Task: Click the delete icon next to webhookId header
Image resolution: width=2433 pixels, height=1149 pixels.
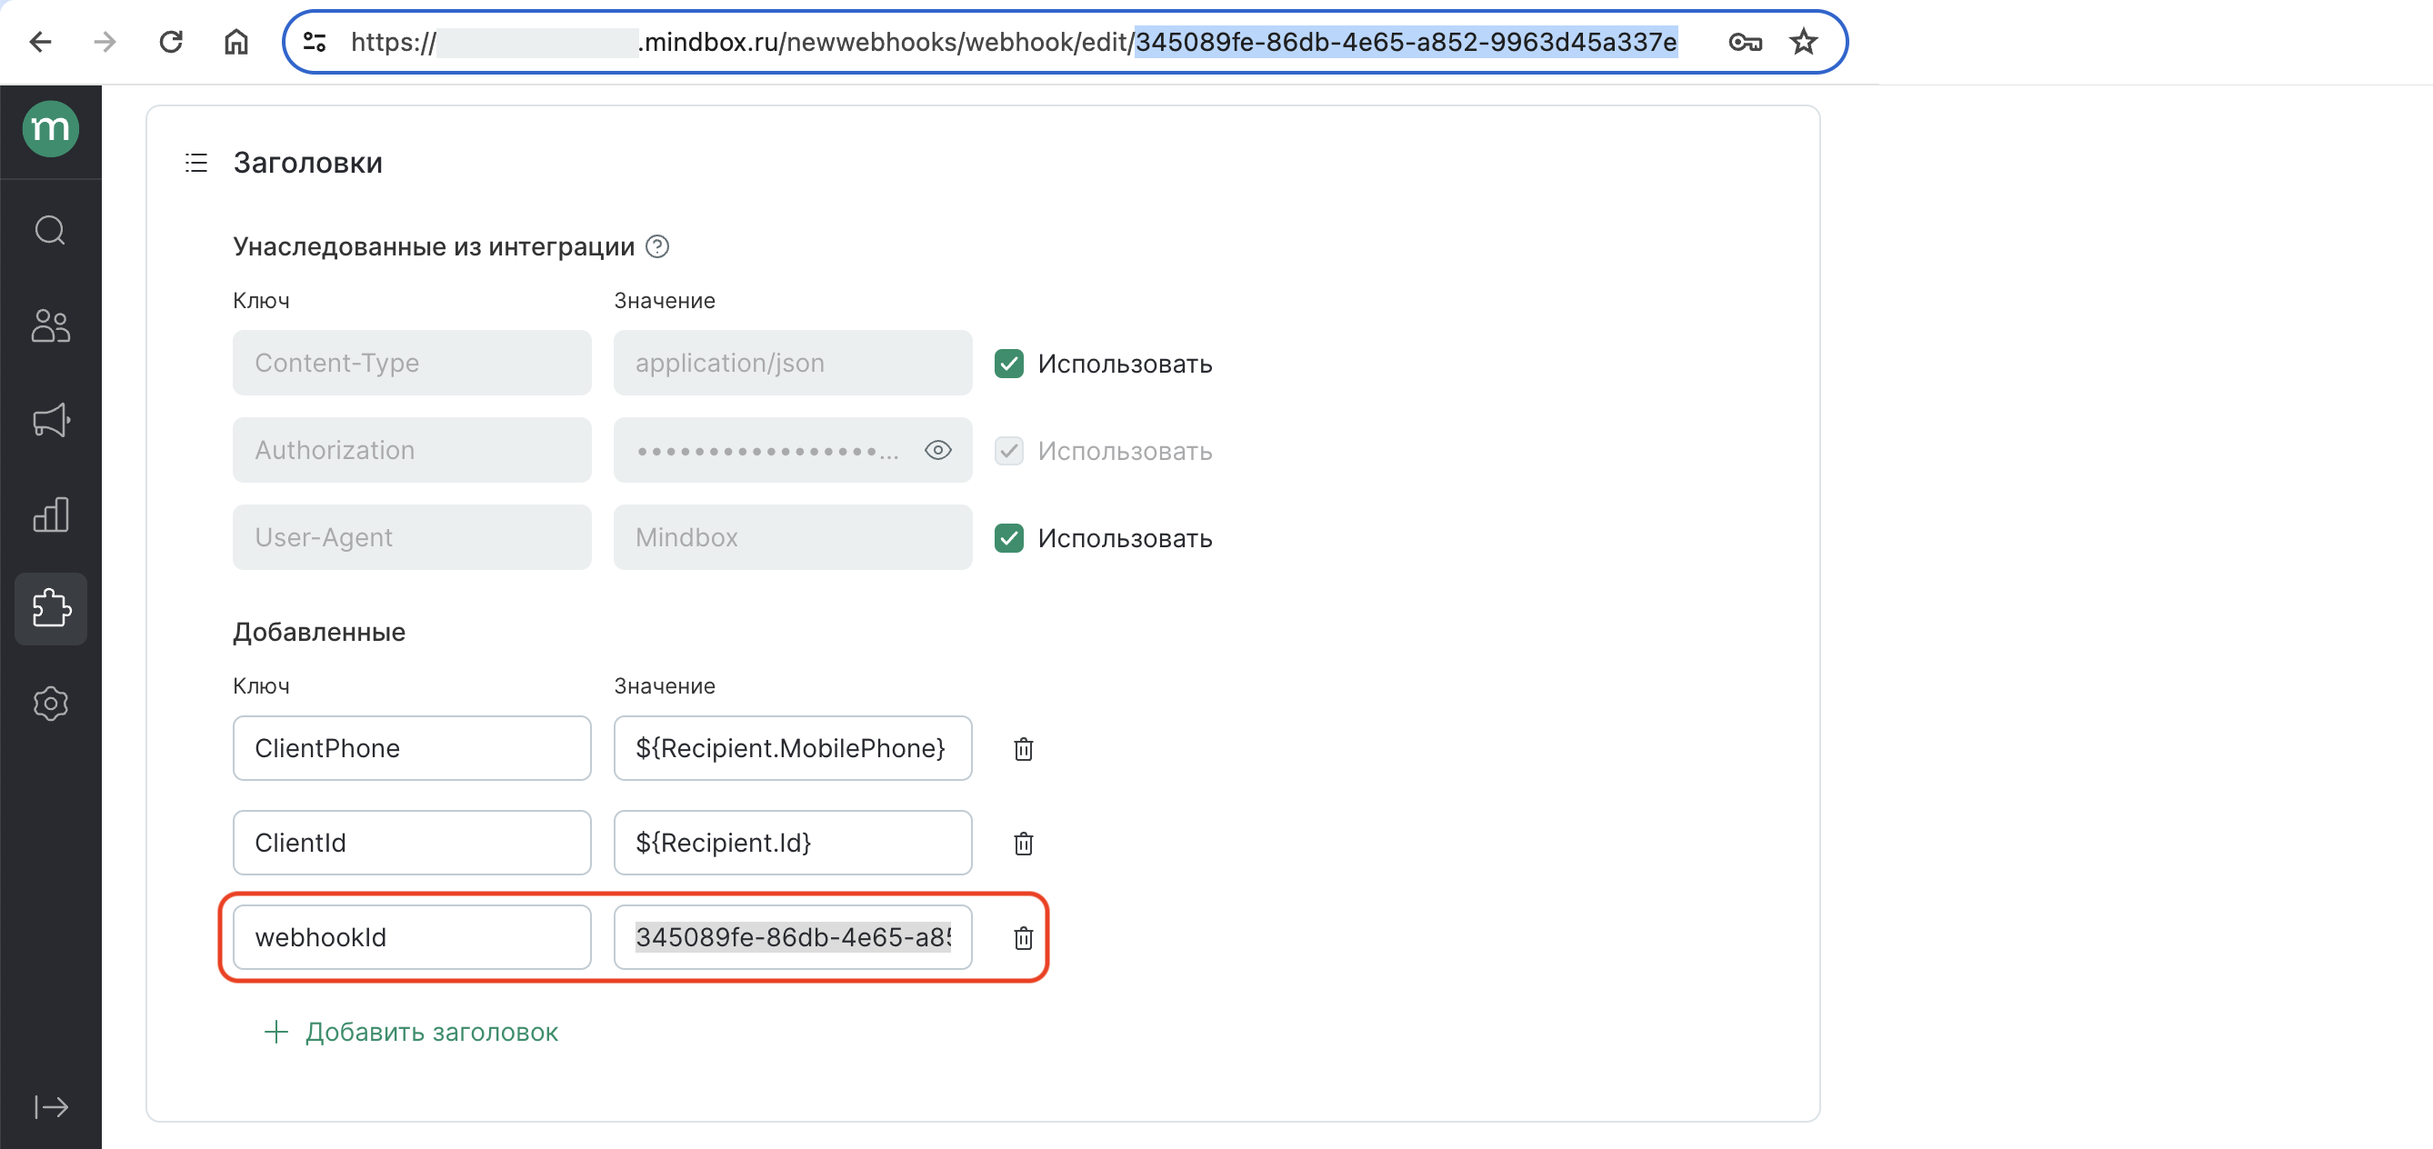Action: click(x=1023, y=936)
